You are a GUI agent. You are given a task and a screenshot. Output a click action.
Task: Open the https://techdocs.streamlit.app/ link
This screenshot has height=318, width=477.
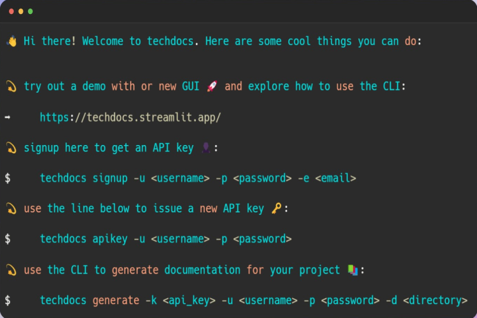click(130, 118)
